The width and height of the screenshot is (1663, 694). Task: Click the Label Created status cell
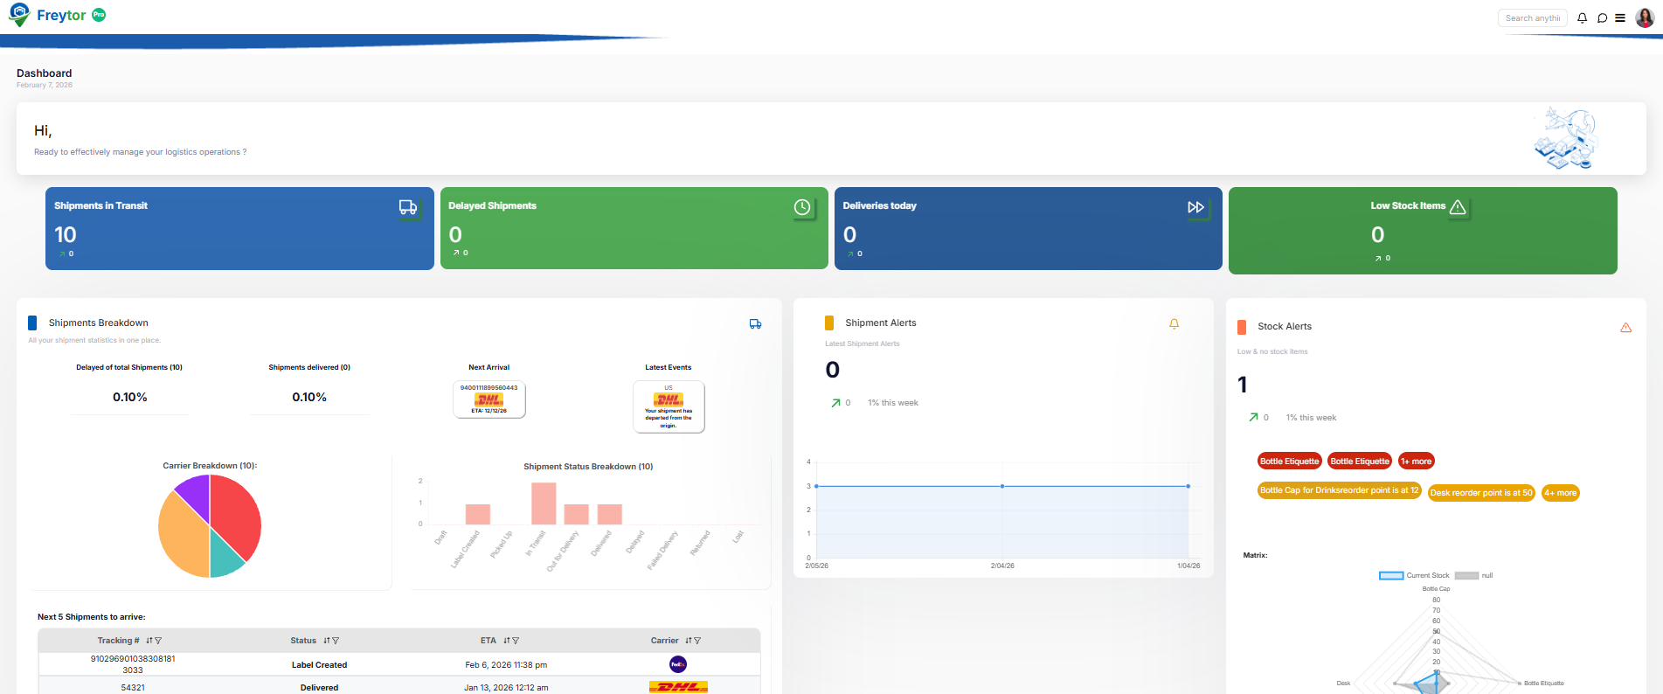(319, 665)
